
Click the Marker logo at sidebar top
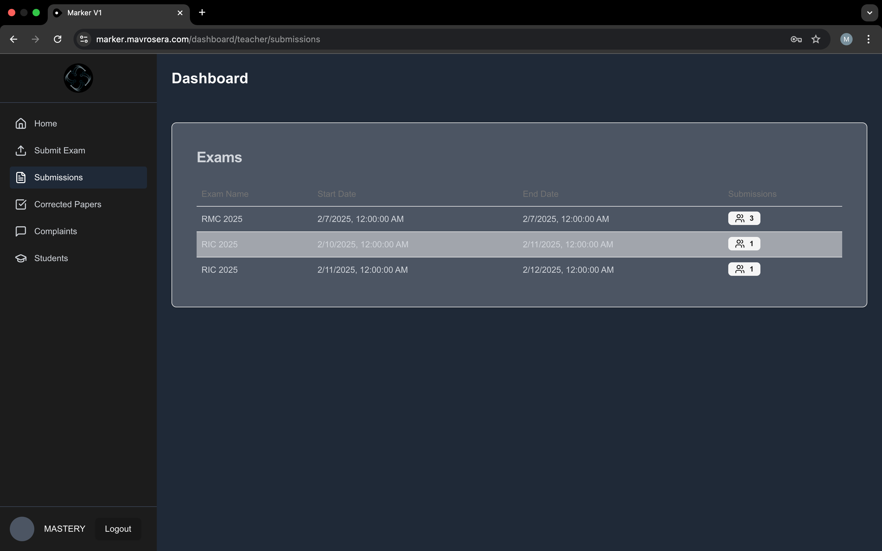(78, 78)
